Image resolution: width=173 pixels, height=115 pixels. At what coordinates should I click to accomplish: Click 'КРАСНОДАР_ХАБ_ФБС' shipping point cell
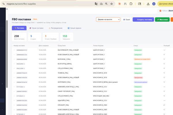(x=101, y=96)
